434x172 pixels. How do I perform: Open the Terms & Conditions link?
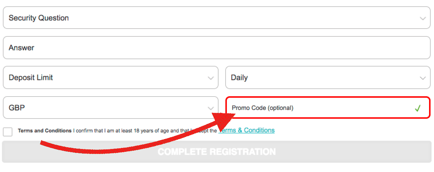point(247,130)
